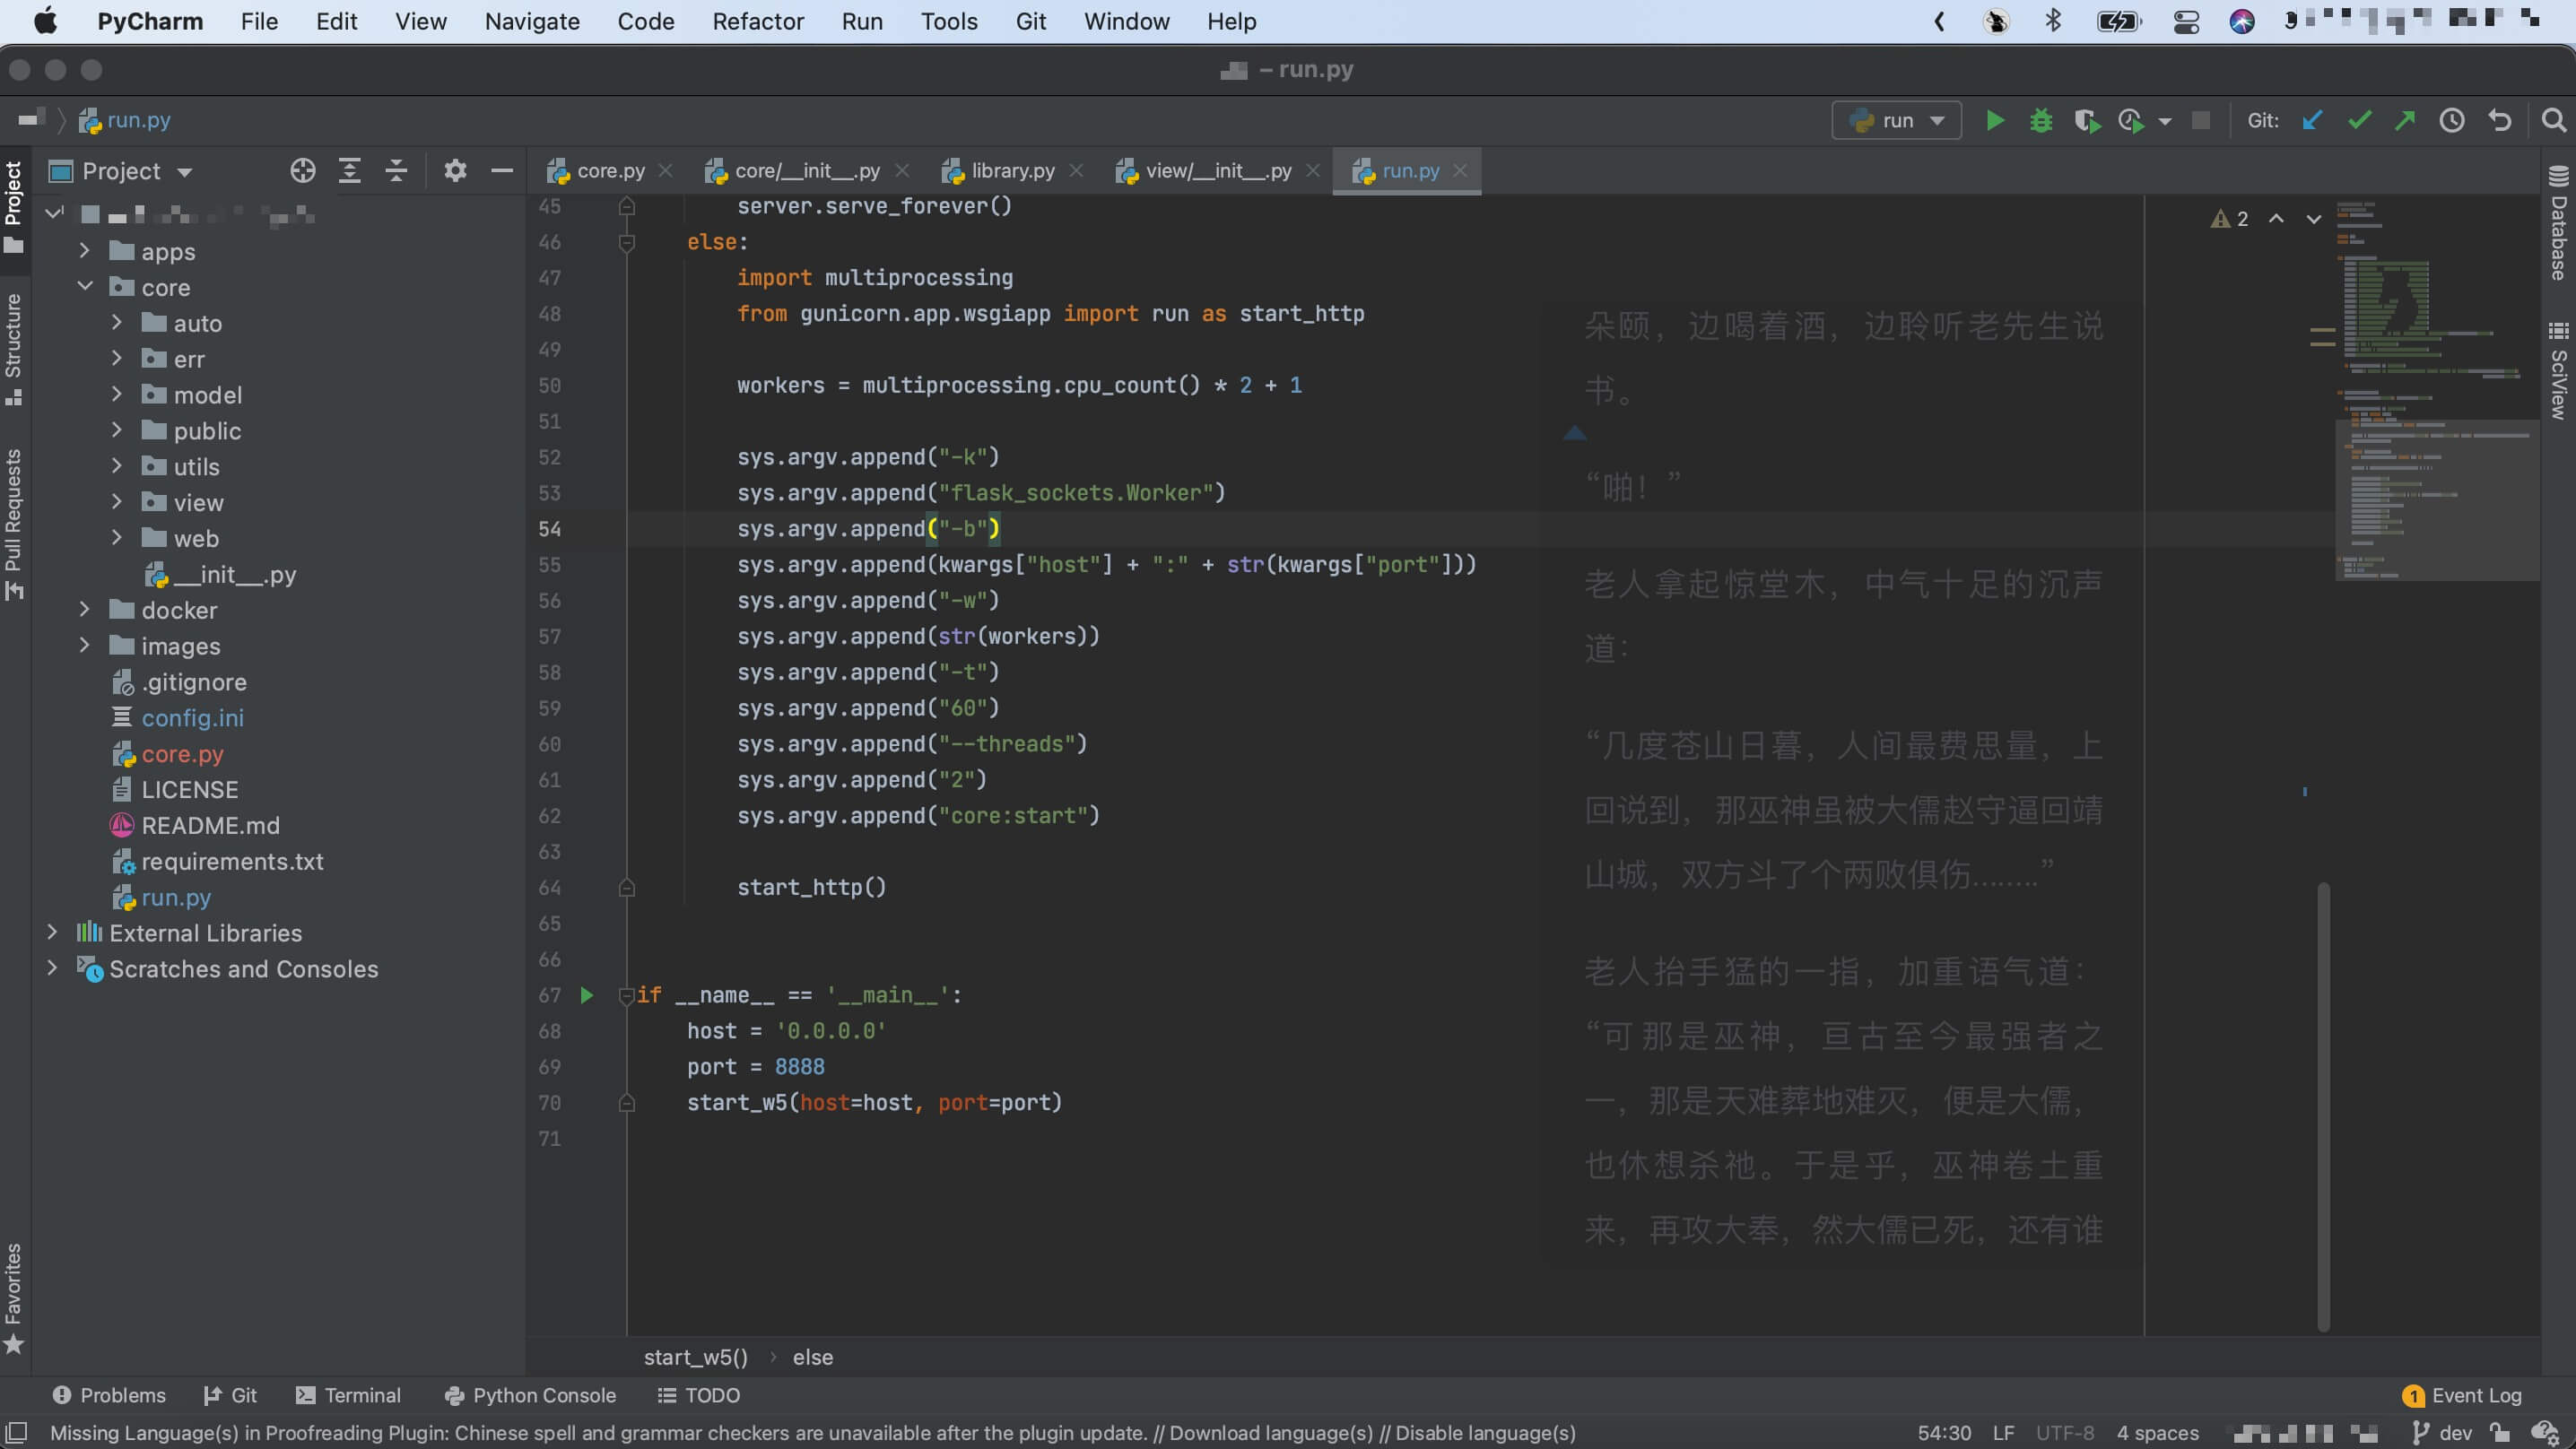Open Project panel settings gear
The width and height of the screenshot is (2576, 1449).
coord(455,171)
